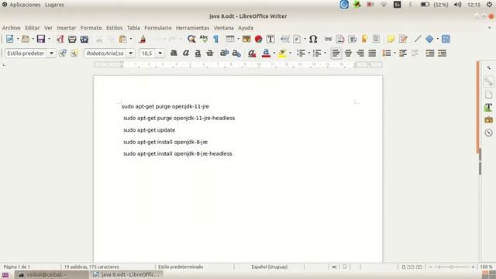Click the Open file folder icon
496x279 pixels.
click(26, 39)
